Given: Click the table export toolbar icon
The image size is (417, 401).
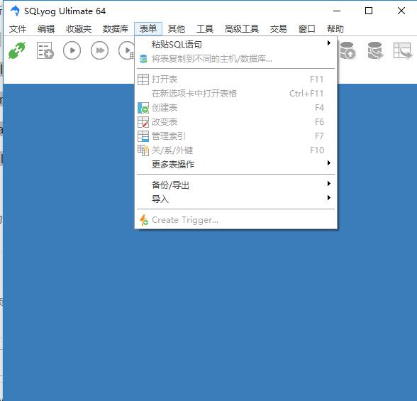Looking at the screenshot, I should (x=402, y=50).
